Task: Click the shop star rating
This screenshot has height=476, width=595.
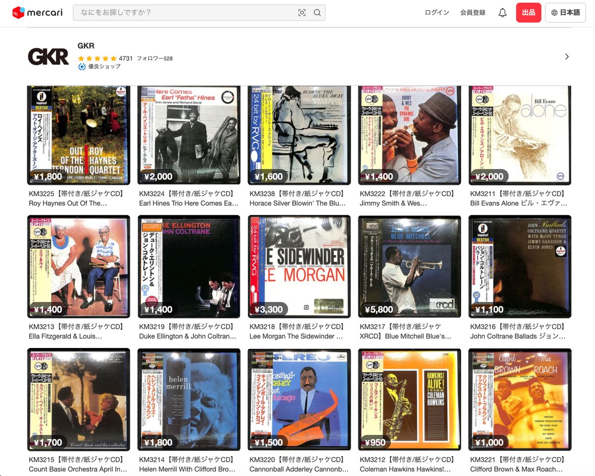Action: 97,58
